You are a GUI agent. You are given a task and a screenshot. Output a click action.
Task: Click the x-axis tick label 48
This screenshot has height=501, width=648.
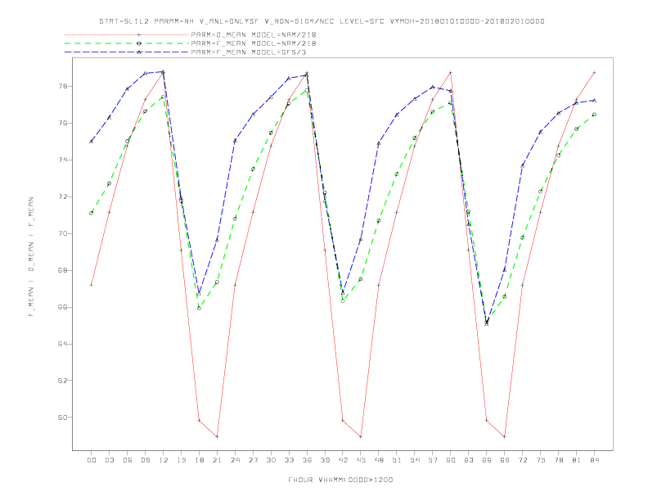(x=379, y=460)
